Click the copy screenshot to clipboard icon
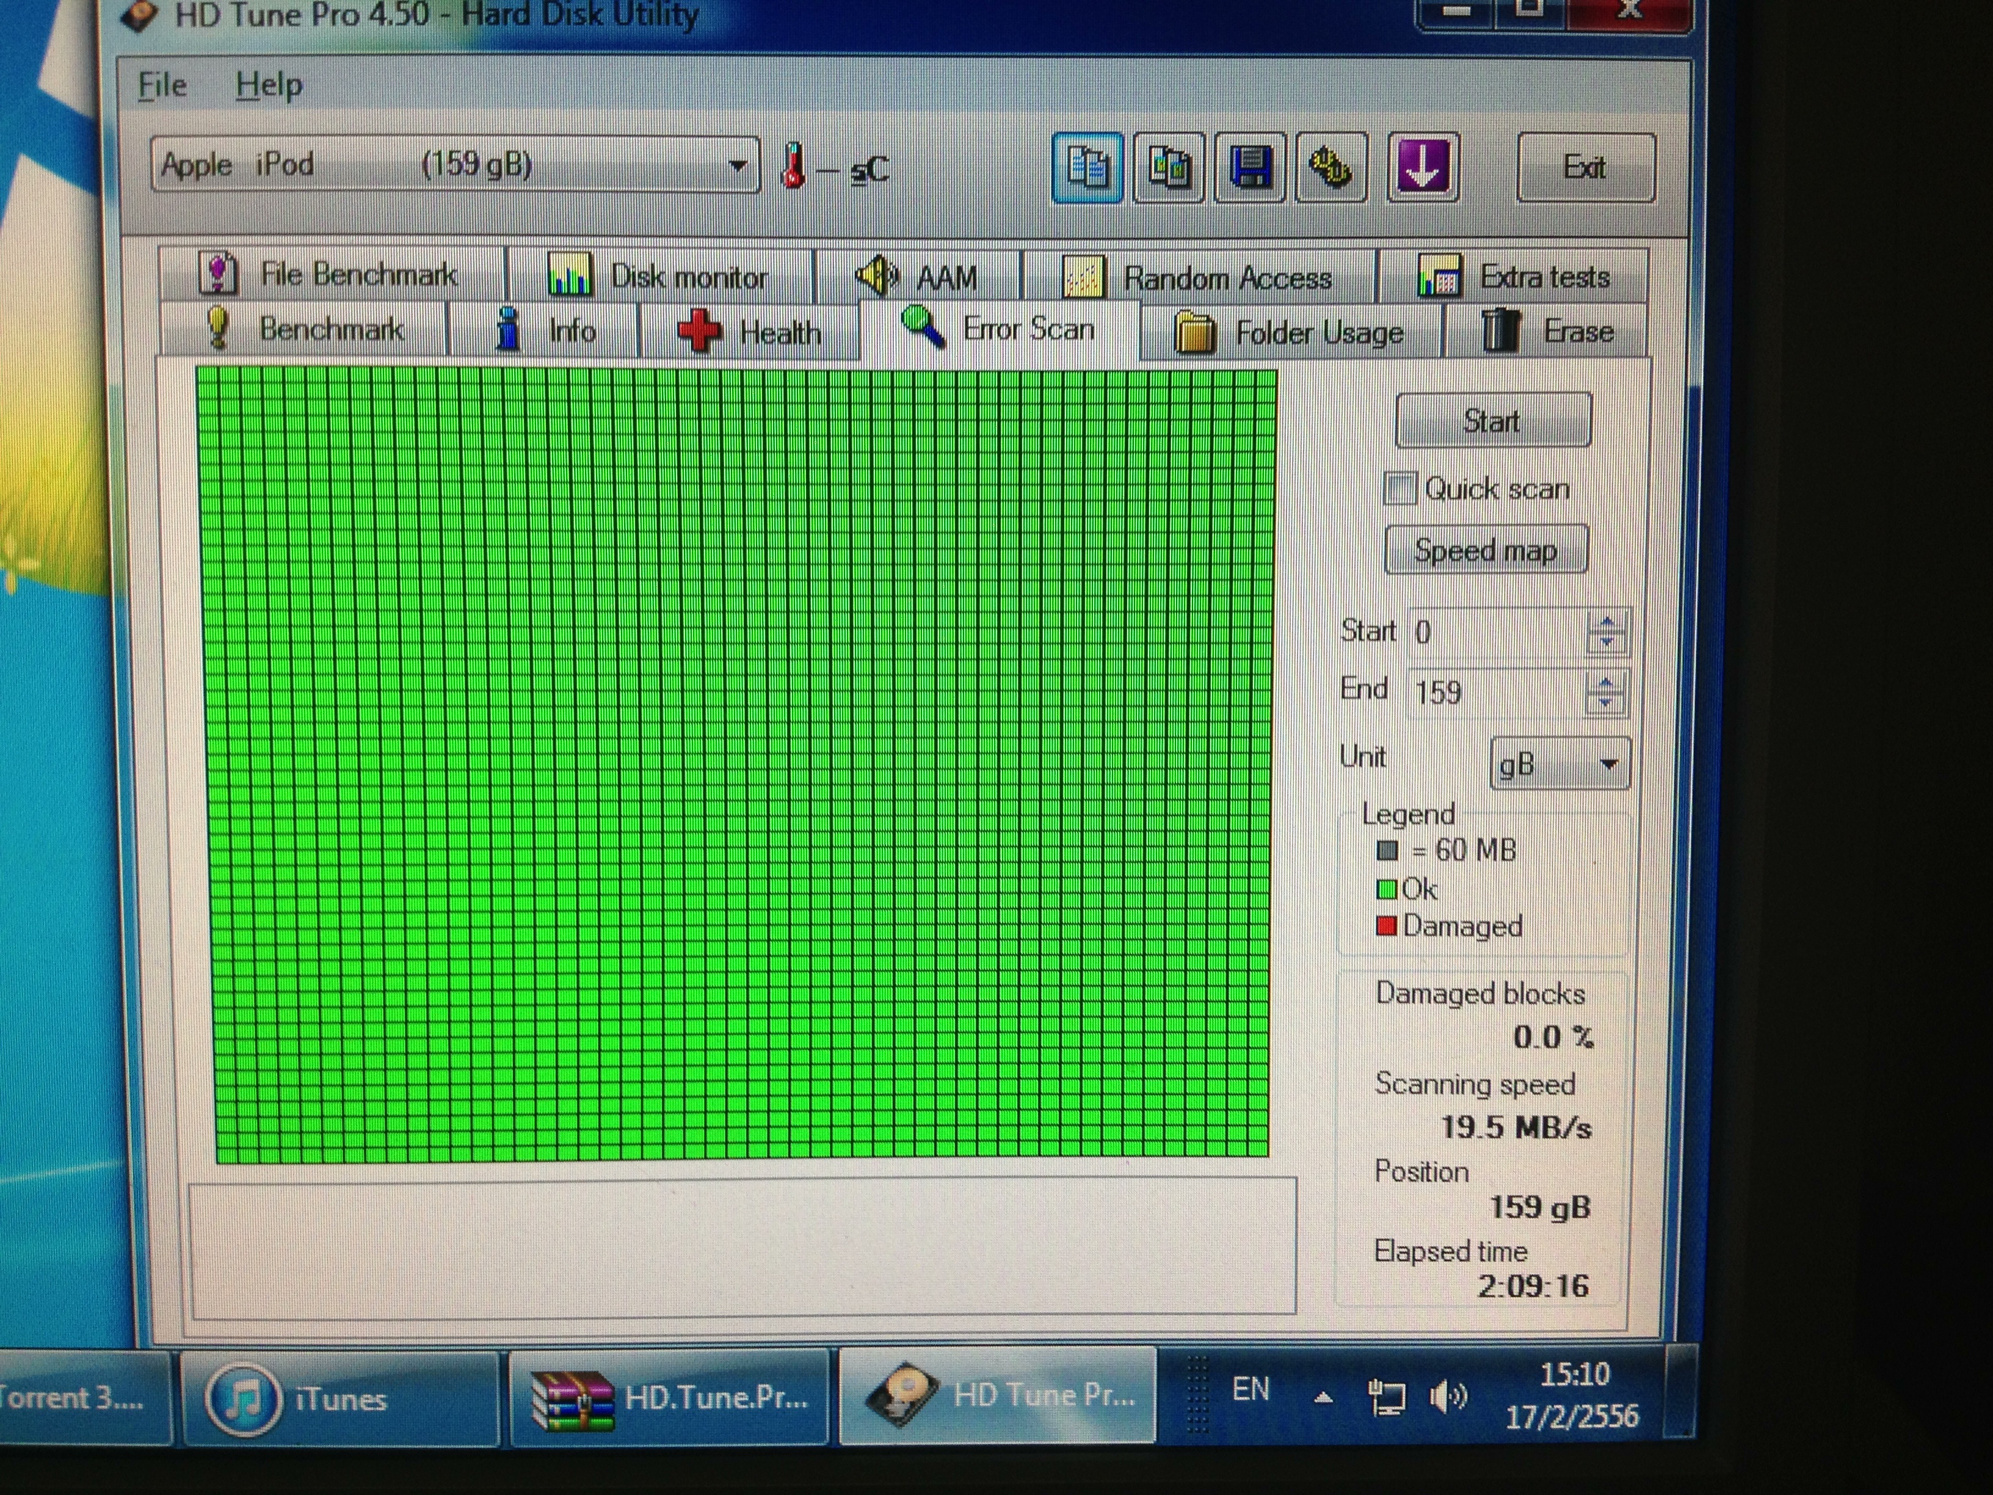Screen dimensions: 1993x1495 (x=1169, y=167)
